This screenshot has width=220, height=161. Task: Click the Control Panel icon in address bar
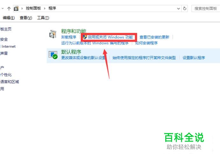[x=16, y=9]
